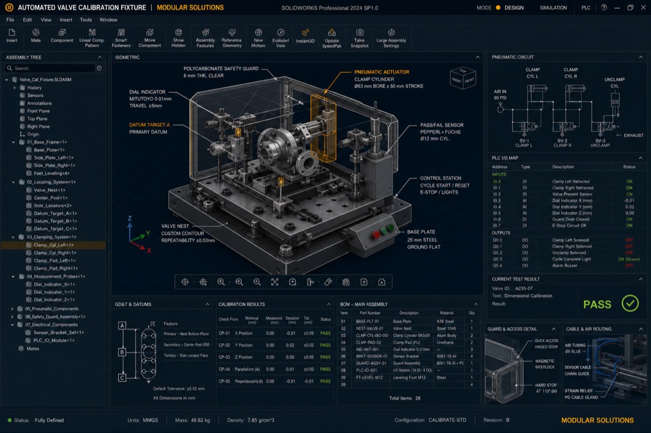Select PLC_IO_Module<1> in the tree
Viewport: 651px width, 433px height.
coord(54,341)
